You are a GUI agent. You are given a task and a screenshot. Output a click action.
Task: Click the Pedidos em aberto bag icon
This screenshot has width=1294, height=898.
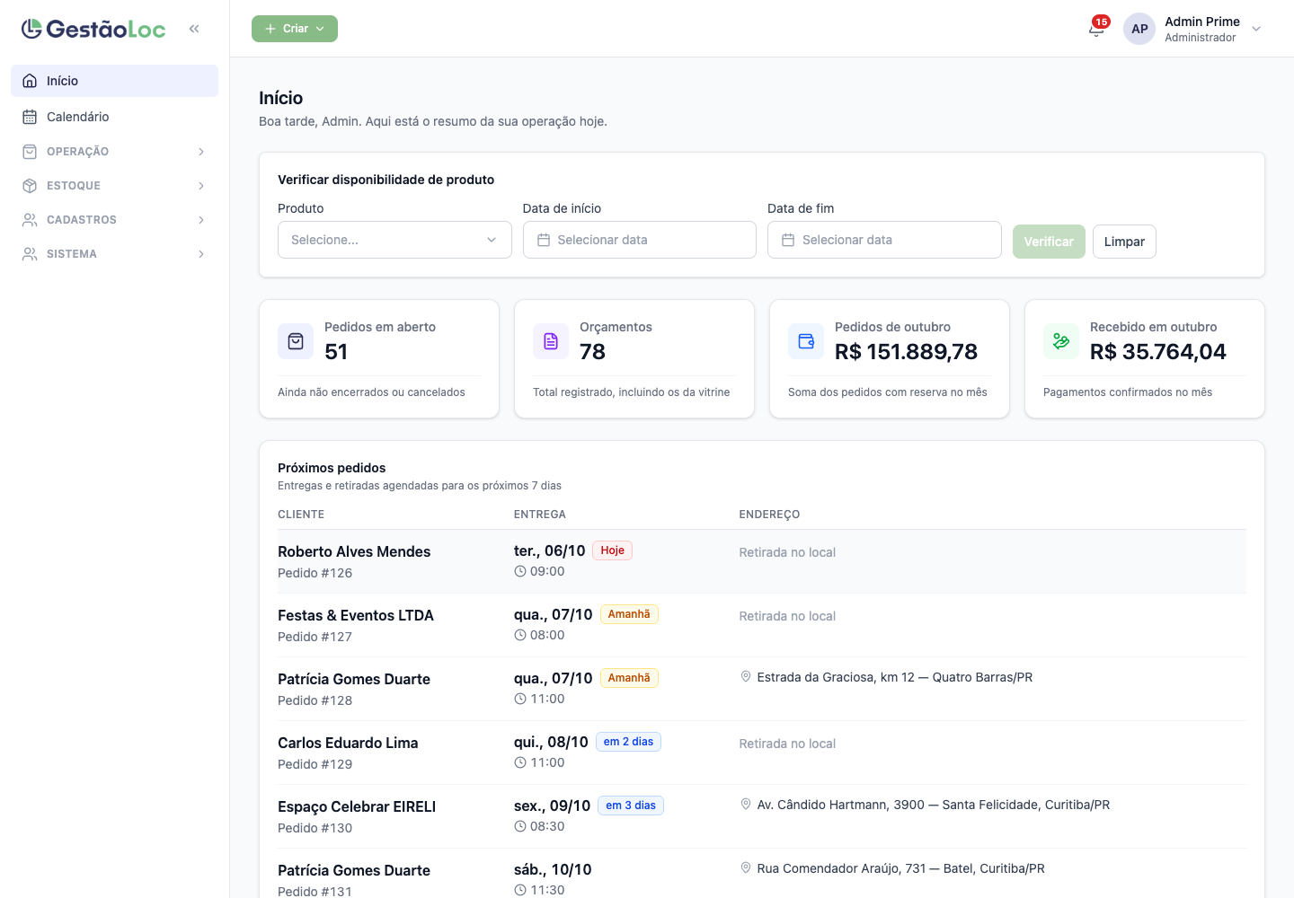click(296, 341)
